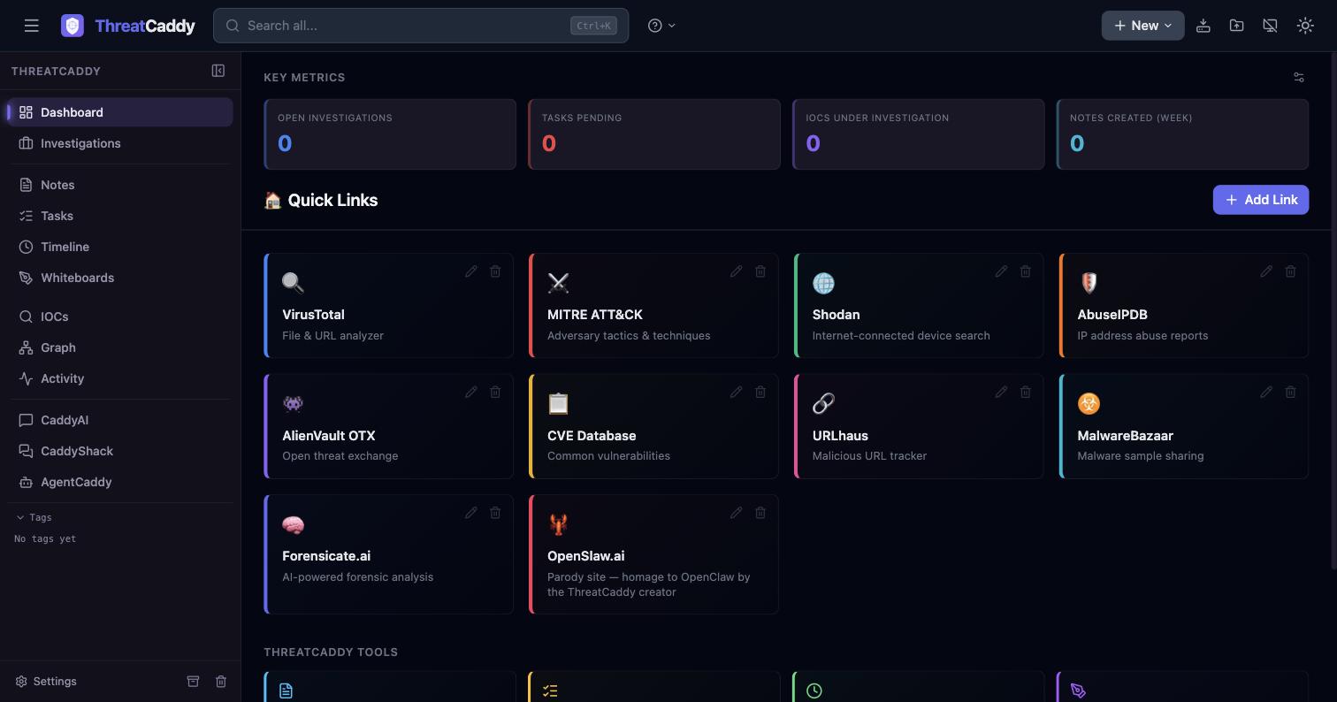Open the Timeline page

click(x=120, y=247)
